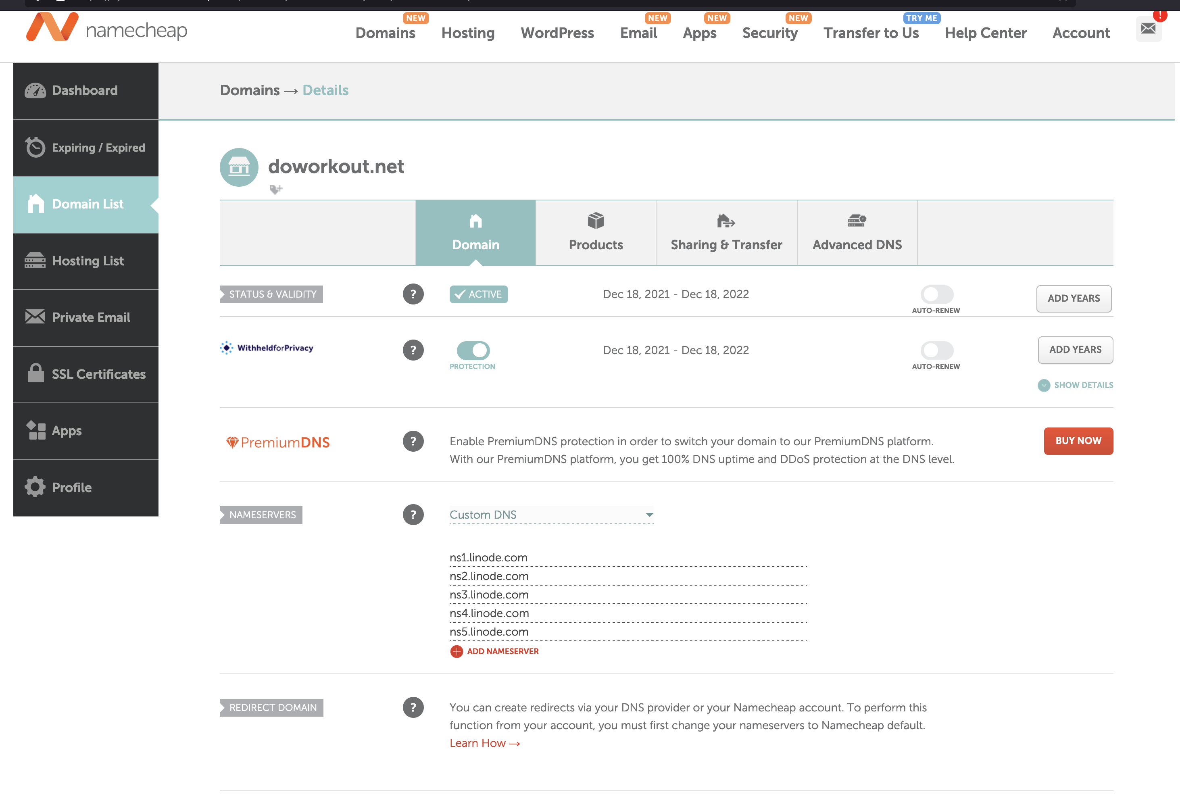Click Buy Now for PremiumDNS
The image size is (1180, 809).
[x=1078, y=441]
